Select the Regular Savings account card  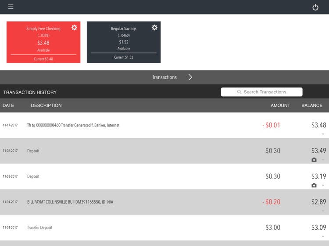(x=124, y=42)
